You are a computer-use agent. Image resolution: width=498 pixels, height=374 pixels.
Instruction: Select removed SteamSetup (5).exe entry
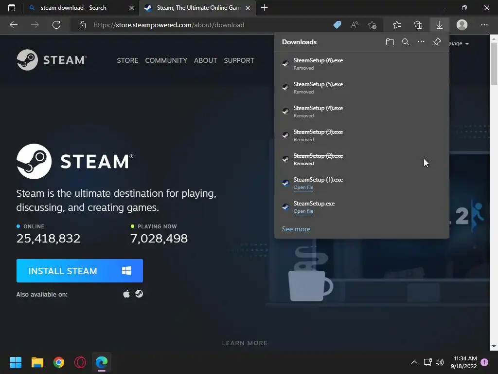(x=361, y=88)
